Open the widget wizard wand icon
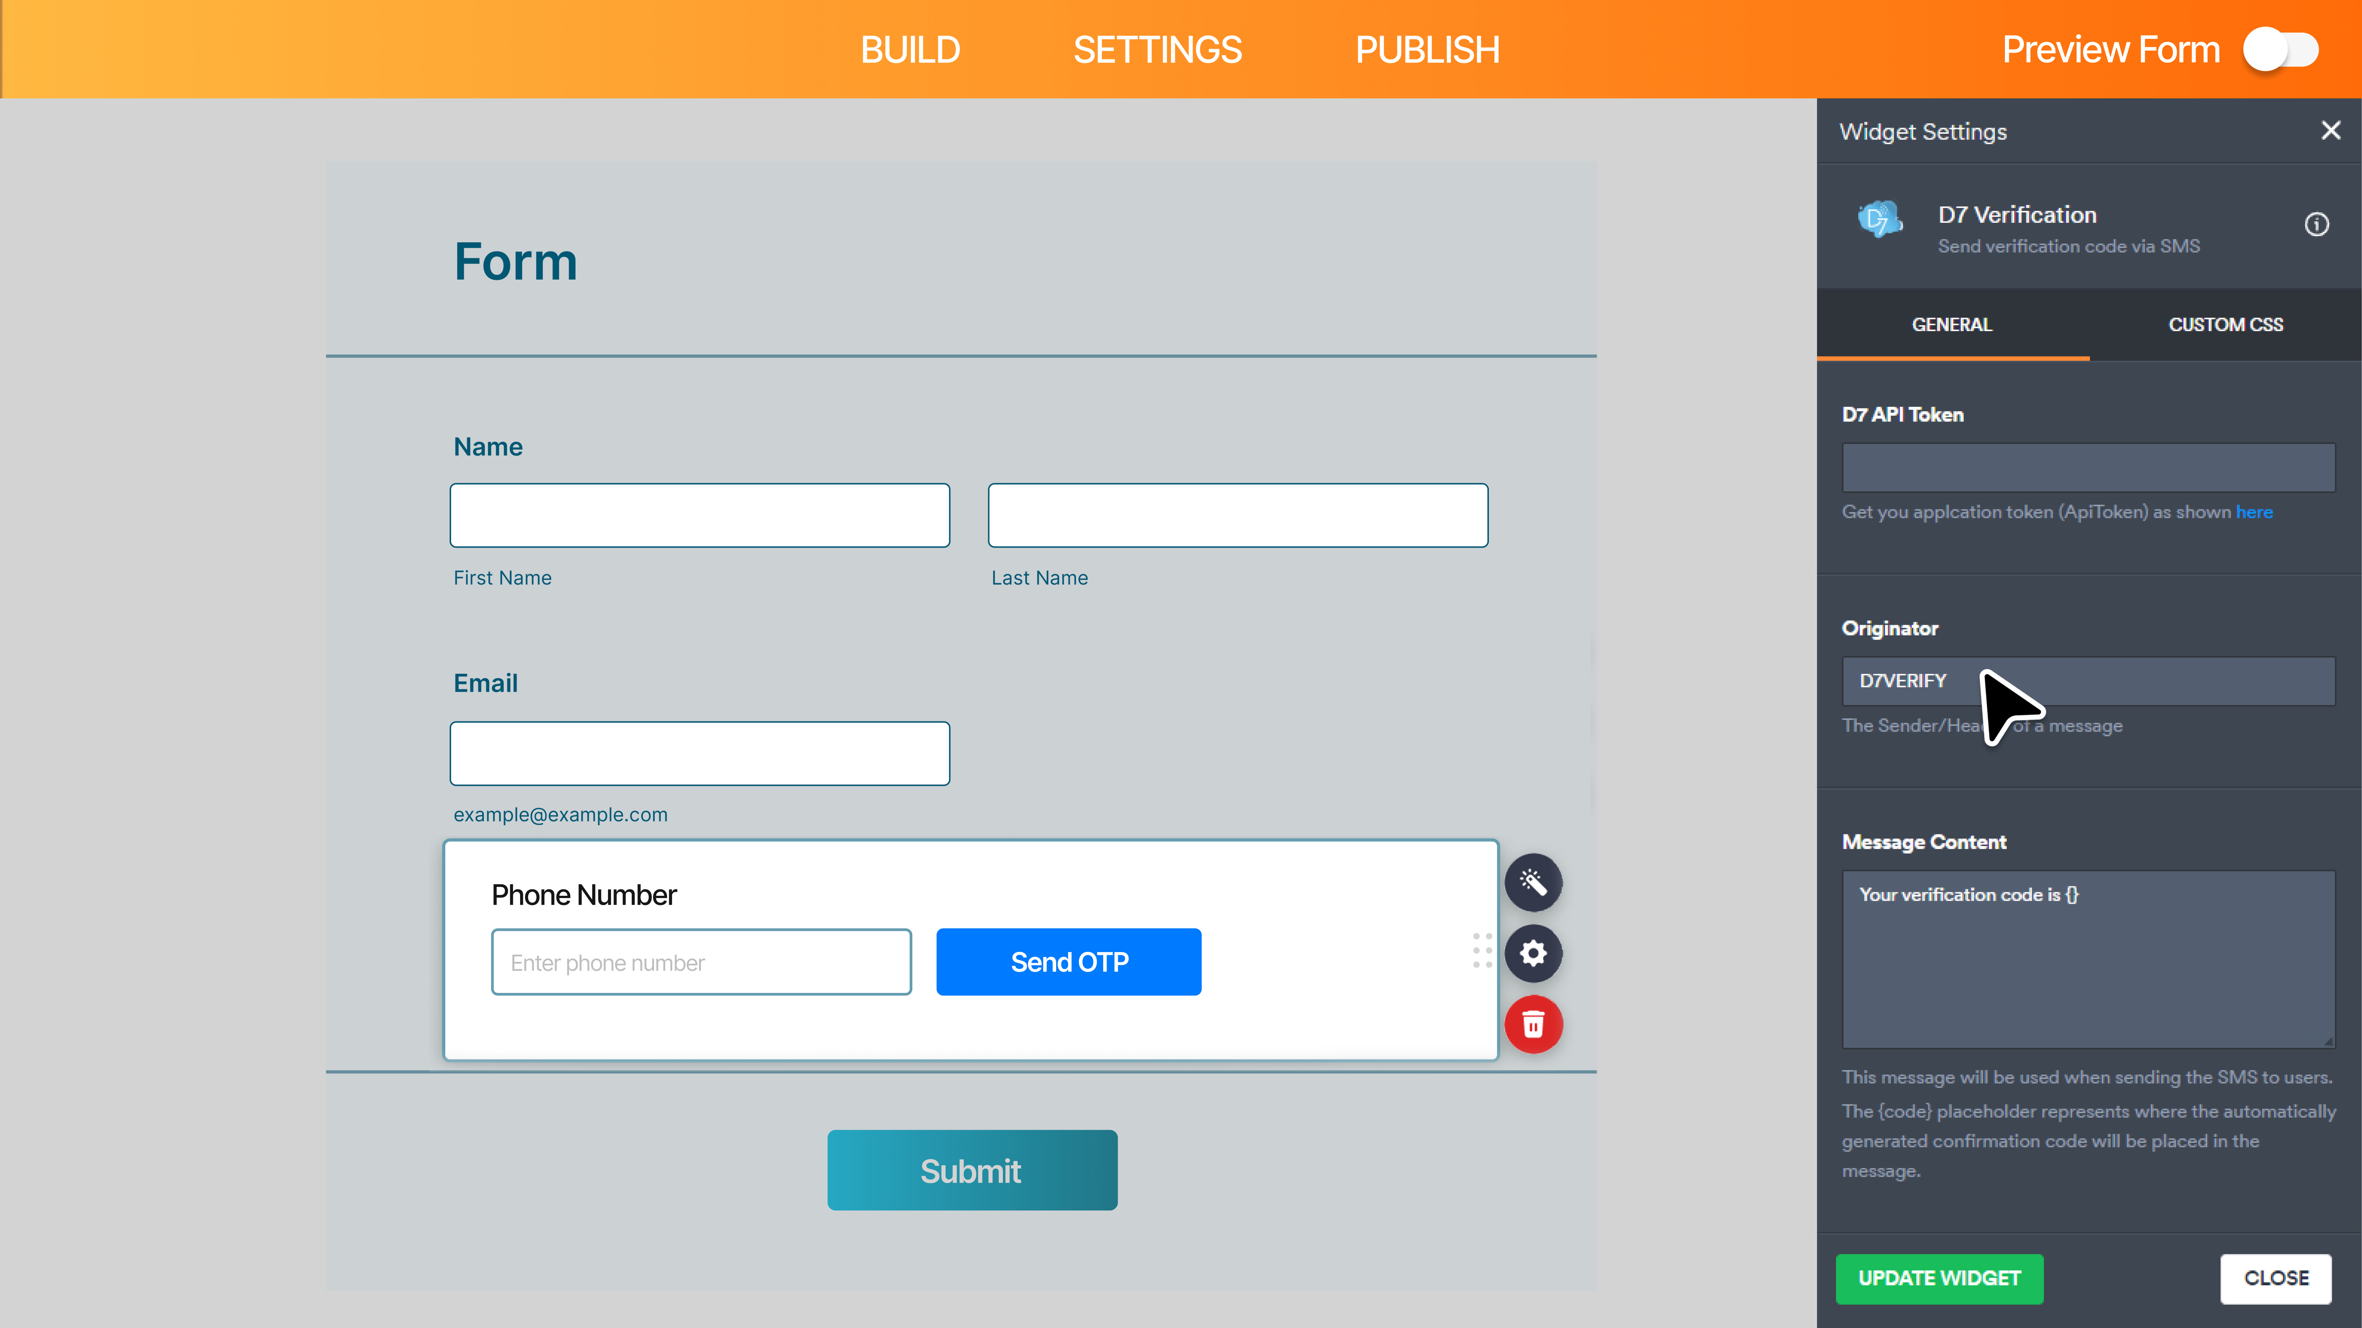Image resolution: width=2362 pixels, height=1328 pixels. coord(1533,883)
